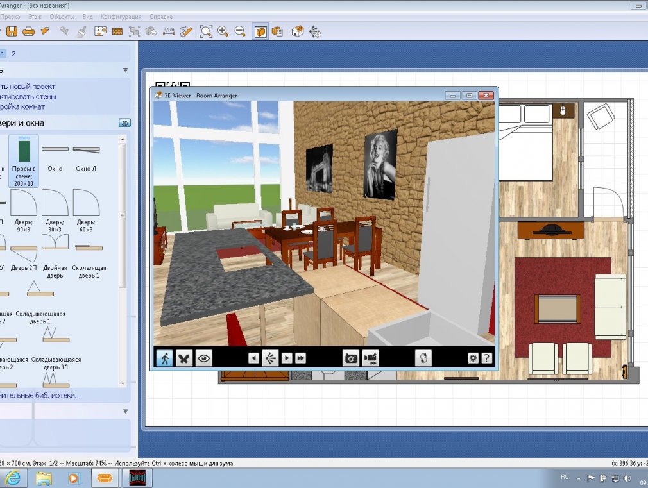This screenshot has width=648, height=488.
Task: Select the Двойная дверь item
Action: pos(55,257)
